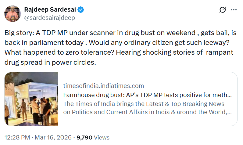The height and width of the screenshot is (145, 243).
Task: Click the Mar 16, 2026 date
Action: 54,138
